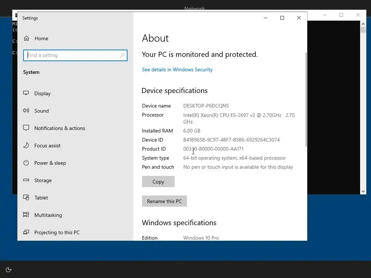Click the 6.00 GB installed RAM value
The image size is (371, 278).
coord(192,131)
